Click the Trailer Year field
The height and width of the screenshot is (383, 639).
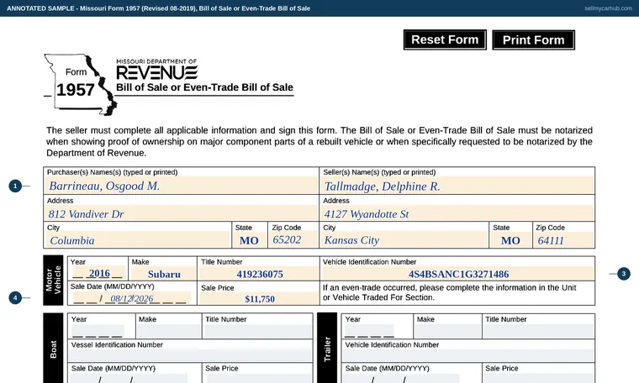point(369,331)
